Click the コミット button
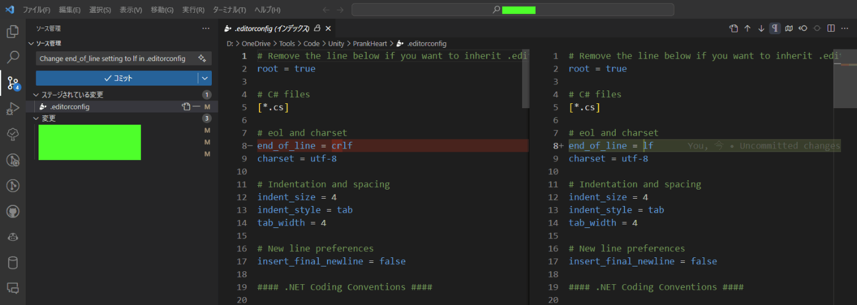 pyautogui.click(x=117, y=78)
